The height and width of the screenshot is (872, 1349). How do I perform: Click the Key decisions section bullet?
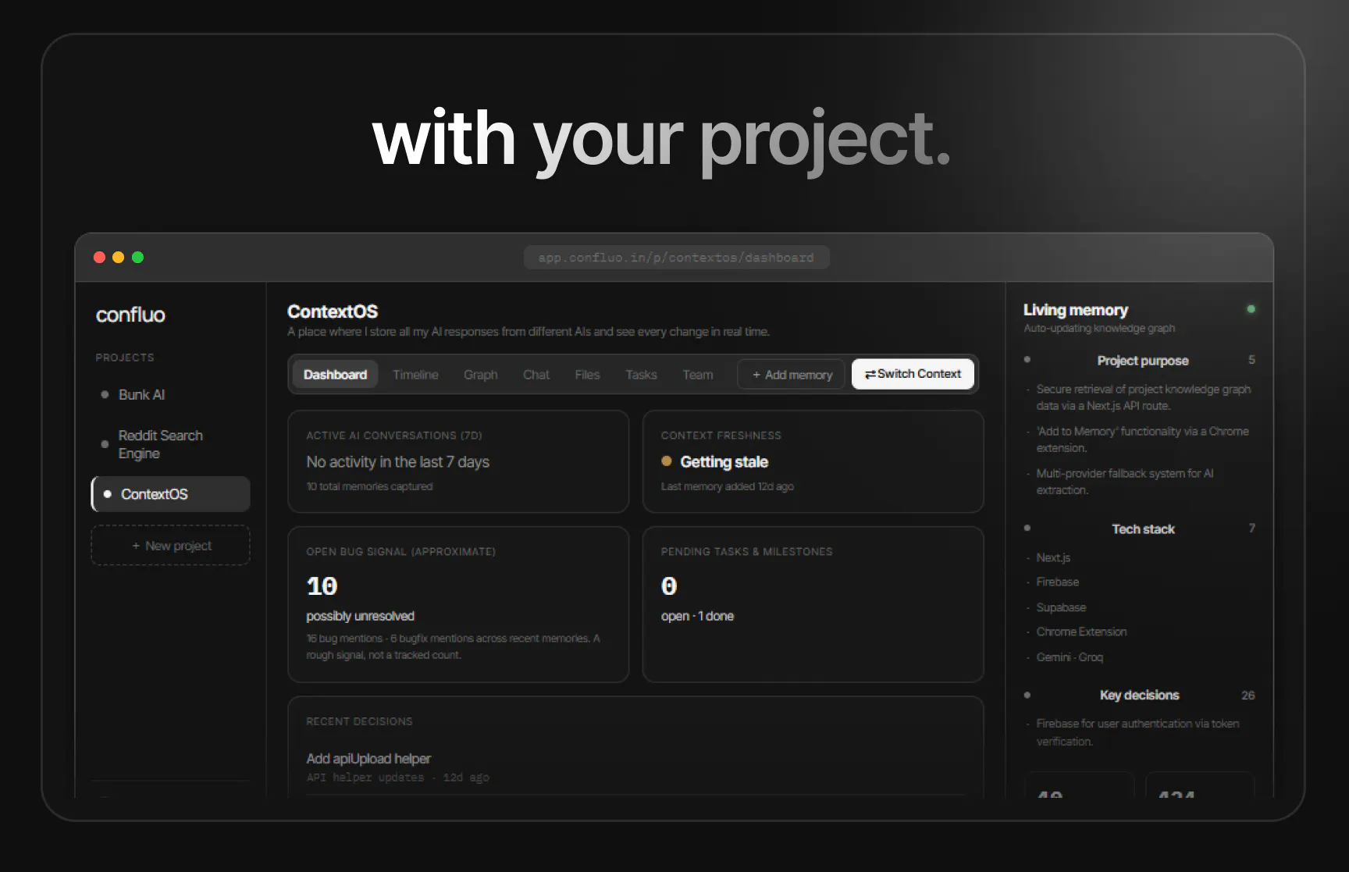click(x=1027, y=695)
